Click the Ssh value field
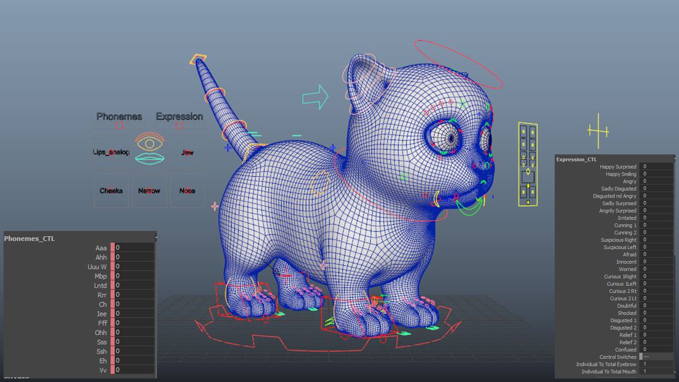The width and height of the screenshot is (679, 382). pos(134,351)
